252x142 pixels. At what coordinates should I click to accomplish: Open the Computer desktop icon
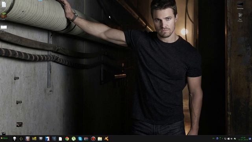coord(240,5)
